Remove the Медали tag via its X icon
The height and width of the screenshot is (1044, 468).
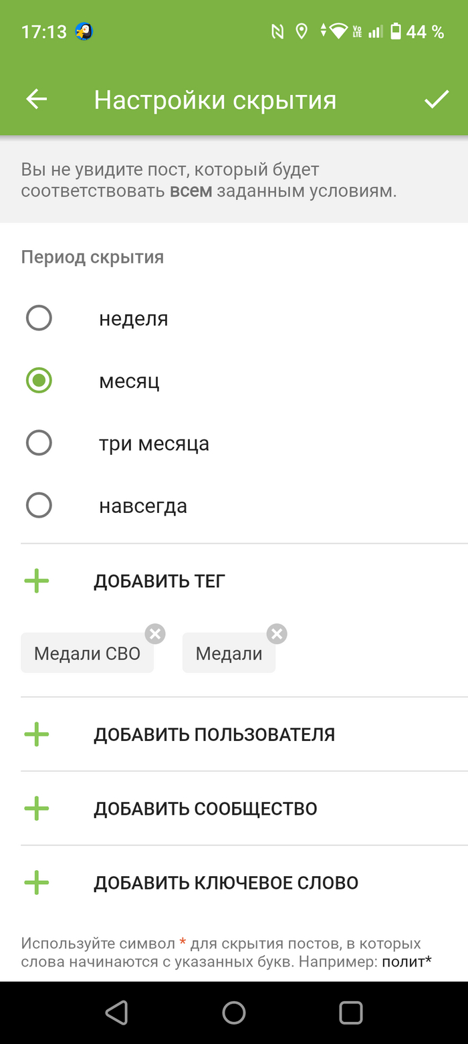click(x=276, y=633)
